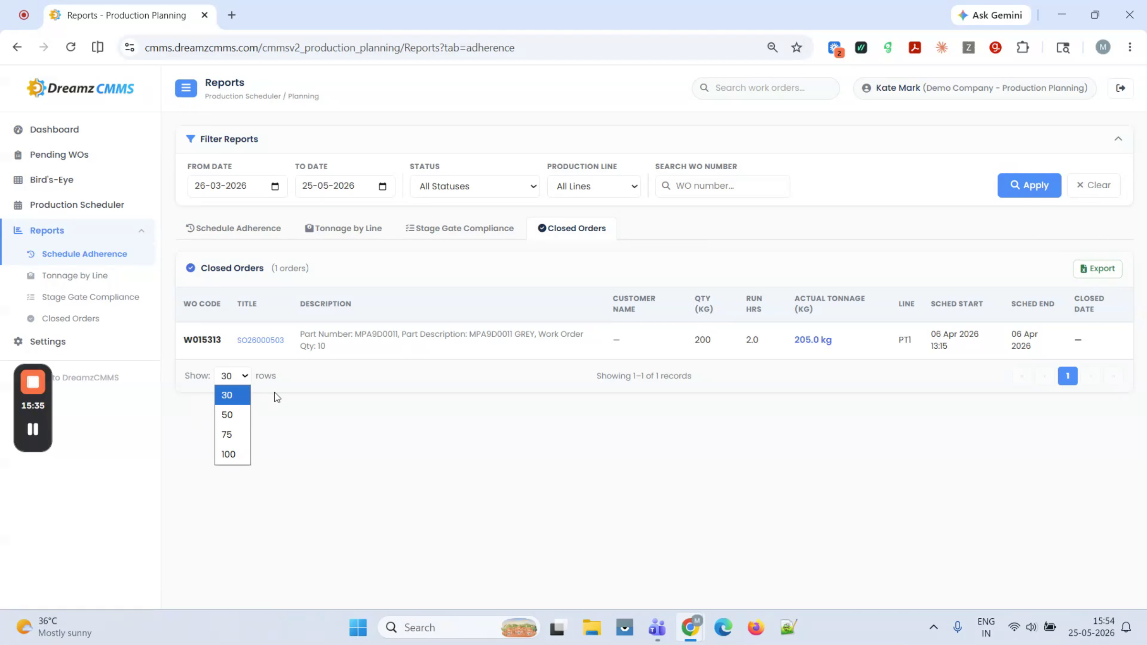Stop the screen recording with orange button

(33, 382)
